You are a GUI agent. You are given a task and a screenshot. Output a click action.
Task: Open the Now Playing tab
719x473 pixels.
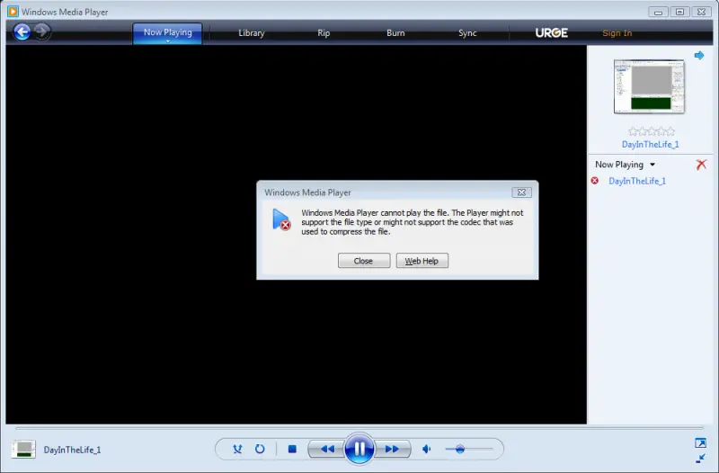point(168,32)
